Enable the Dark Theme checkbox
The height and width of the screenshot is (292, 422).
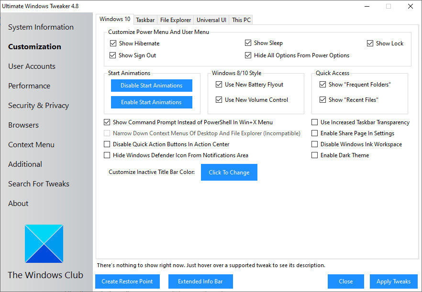point(315,155)
